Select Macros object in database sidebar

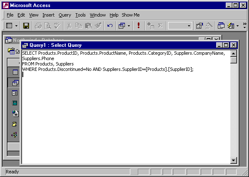coord(15,124)
